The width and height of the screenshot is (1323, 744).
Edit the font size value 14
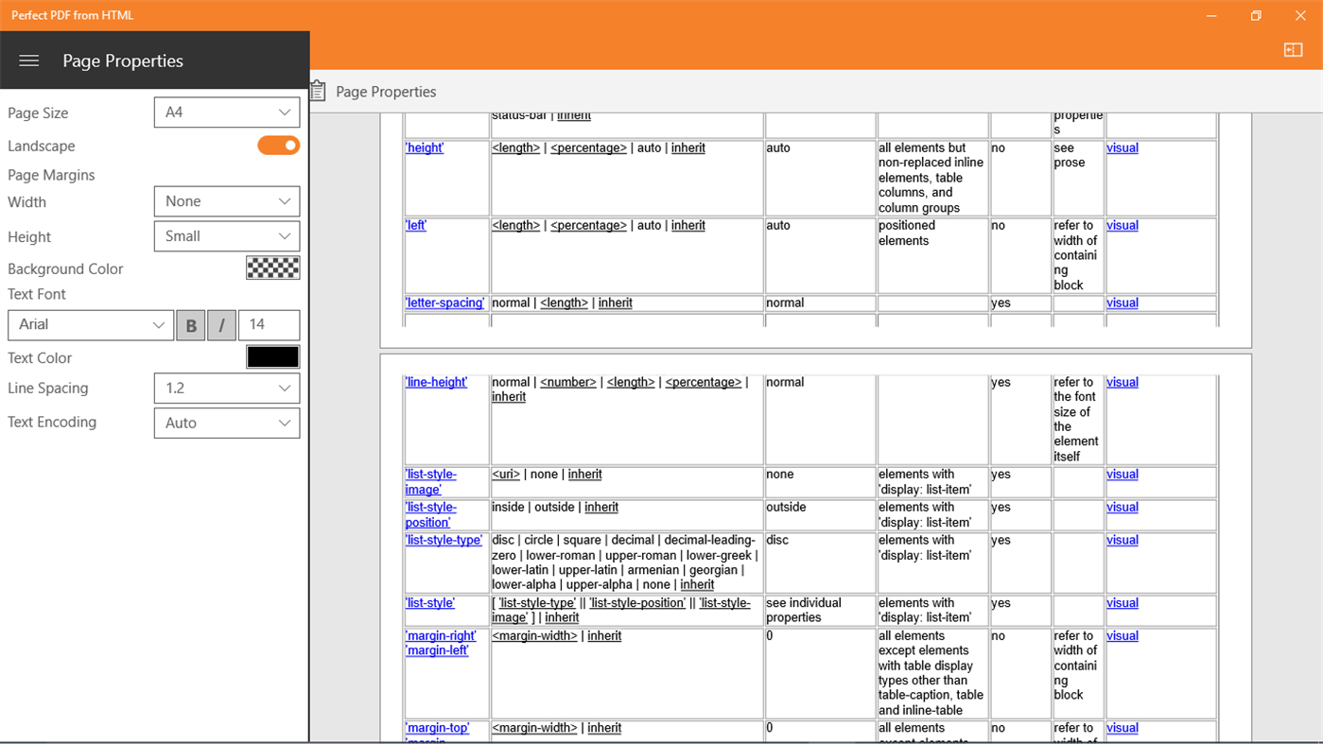269,324
